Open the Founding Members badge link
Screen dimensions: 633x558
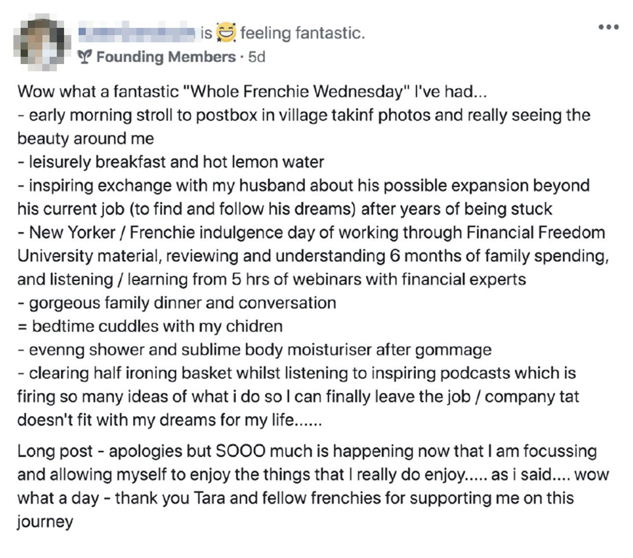pyautogui.click(x=166, y=57)
